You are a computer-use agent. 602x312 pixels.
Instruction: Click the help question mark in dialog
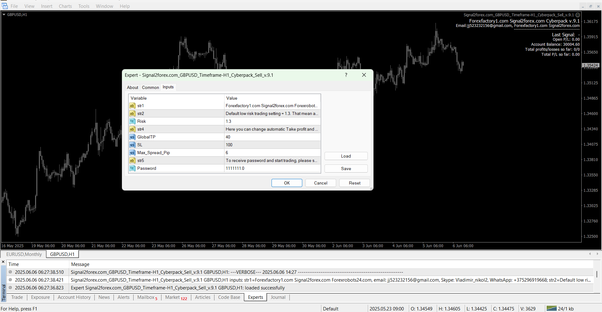(346, 75)
